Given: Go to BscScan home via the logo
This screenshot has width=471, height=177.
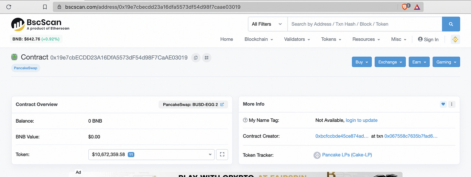Looking at the screenshot, I should (x=40, y=24).
